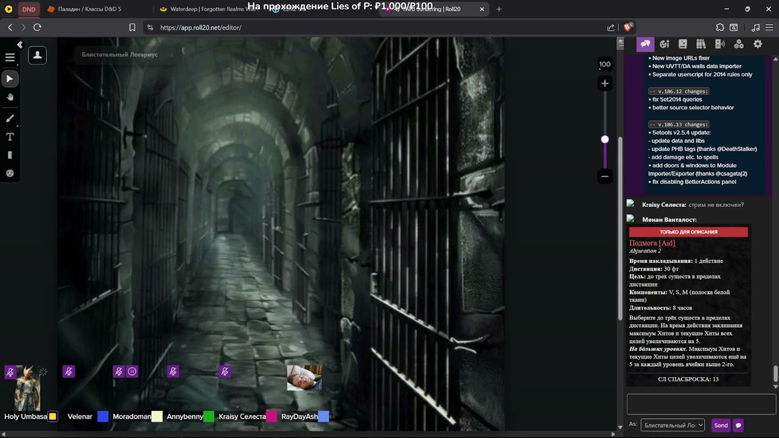Toggle Velenar's muted microphone icon
The width and height of the screenshot is (779, 438).
tap(69, 371)
